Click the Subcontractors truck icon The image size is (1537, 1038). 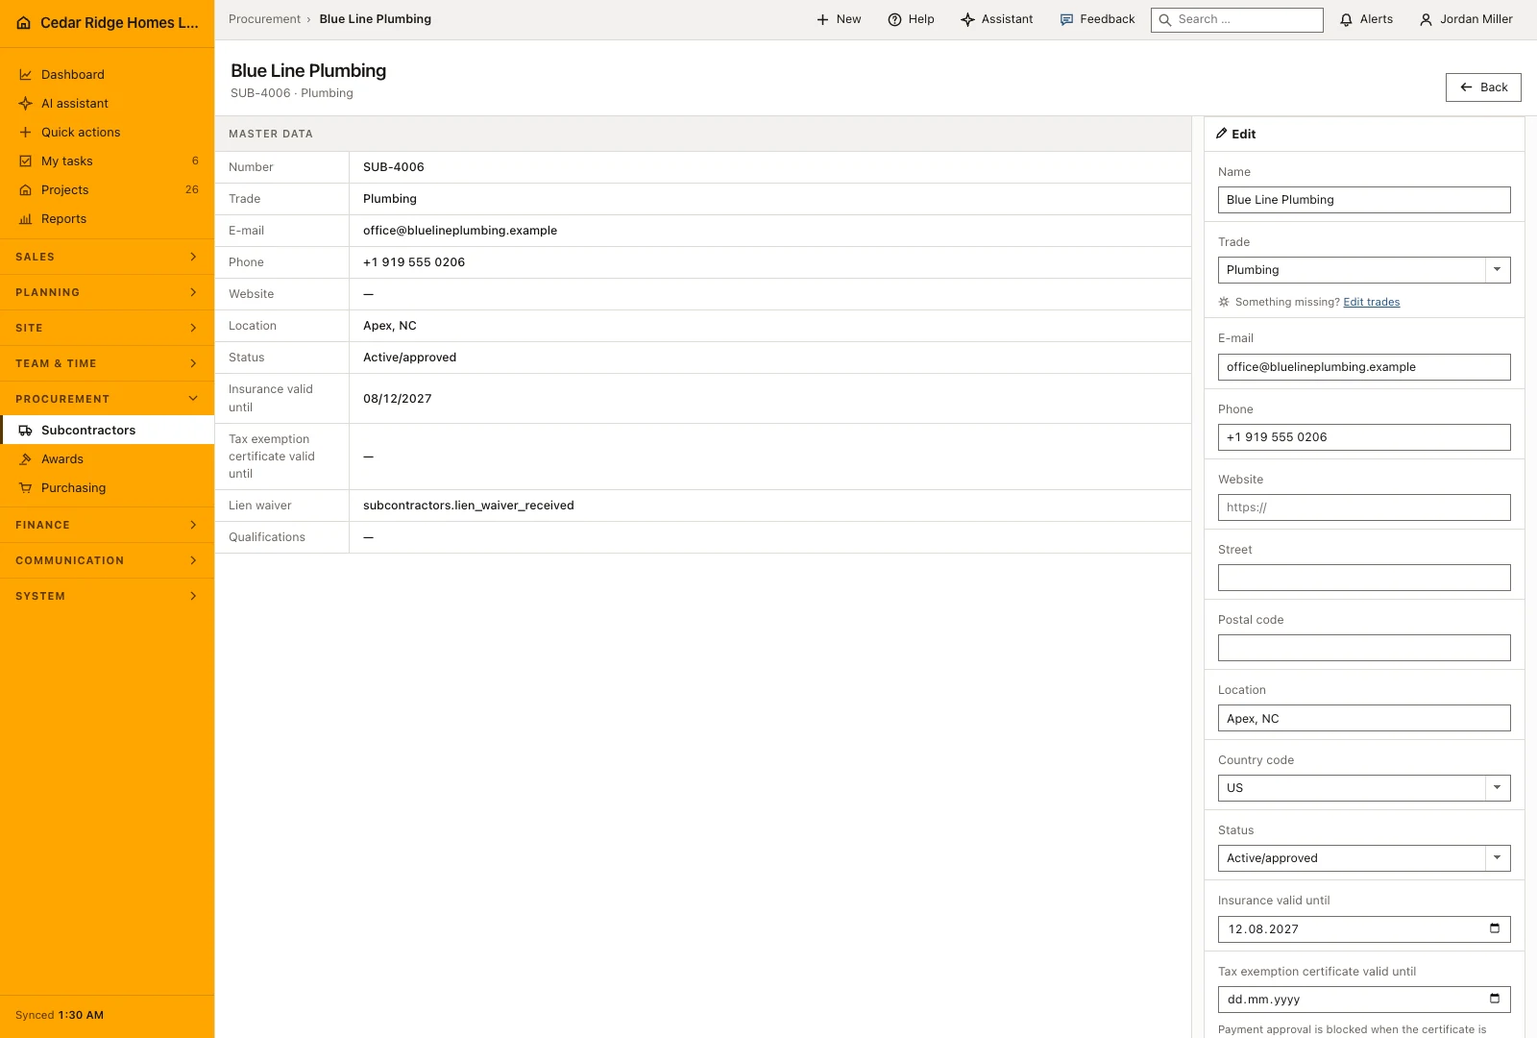tap(26, 431)
